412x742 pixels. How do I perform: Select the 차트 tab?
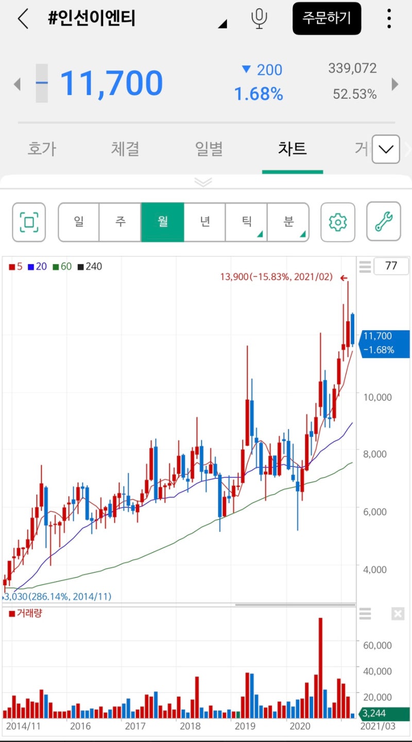click(293, 149)
